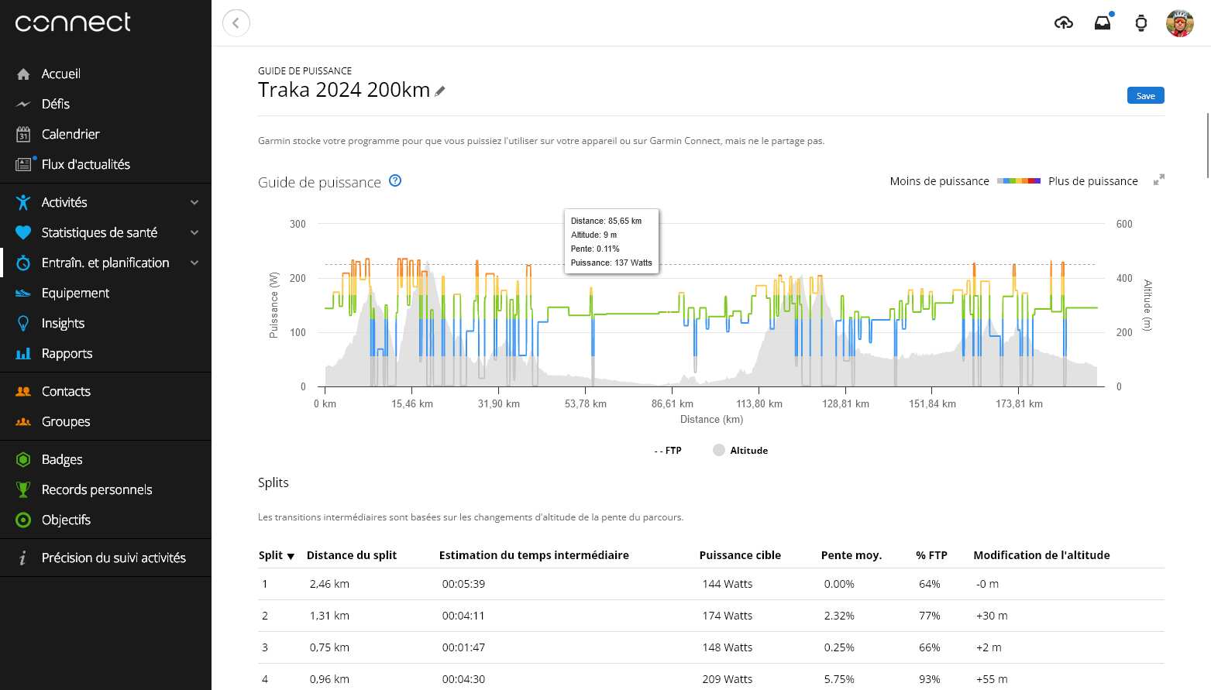Expand the power chart to fullscreen

click(1158, 180)
